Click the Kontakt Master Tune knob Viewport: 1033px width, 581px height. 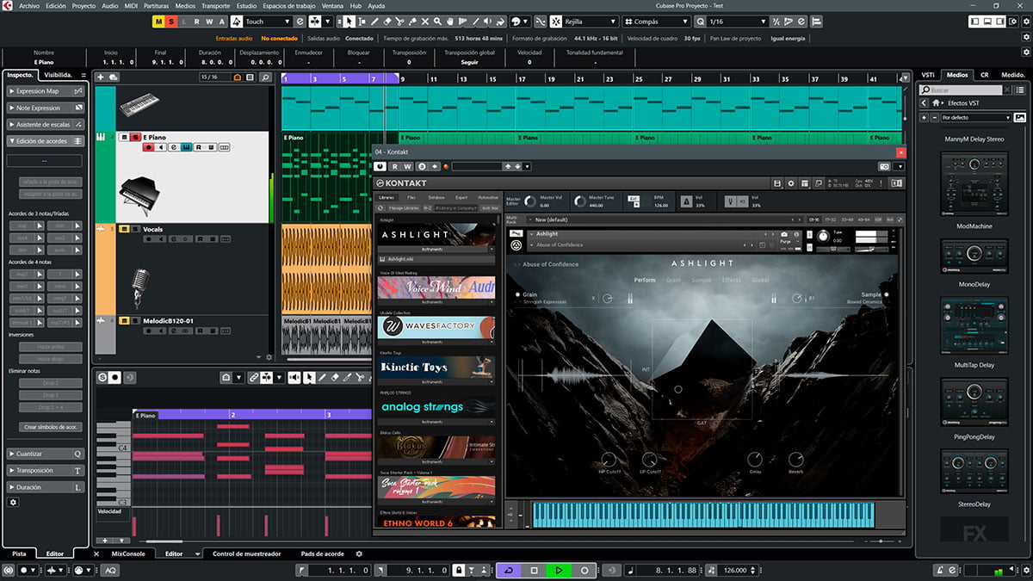(579, 201)
